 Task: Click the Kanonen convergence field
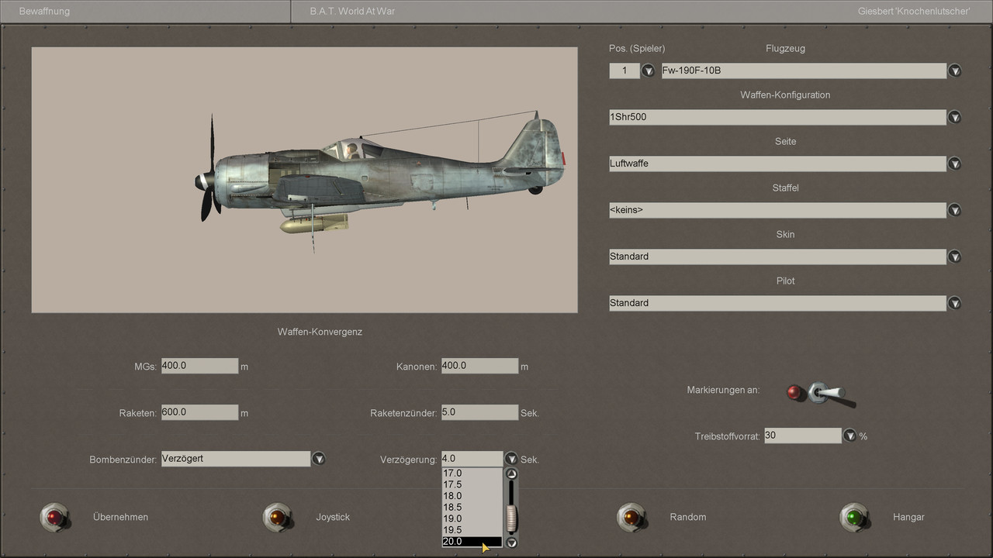(x=479, y=366)
